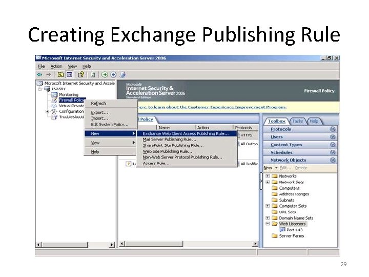
Task: Click the blue left-arrow circle icon
Action: pos(113,75)
